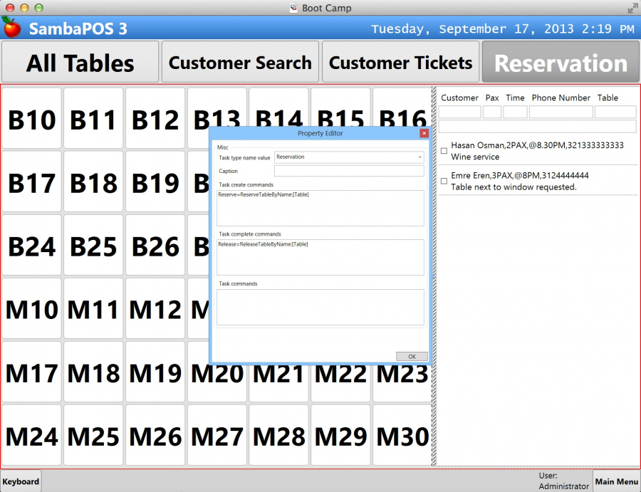Select table B10
Image resolution: width=641 pixels, height=492 pixels.
tap(31, 120)
